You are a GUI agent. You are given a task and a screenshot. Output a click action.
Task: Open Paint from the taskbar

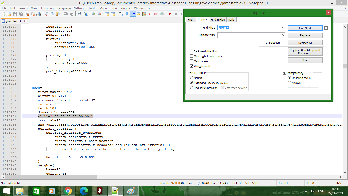131,191
